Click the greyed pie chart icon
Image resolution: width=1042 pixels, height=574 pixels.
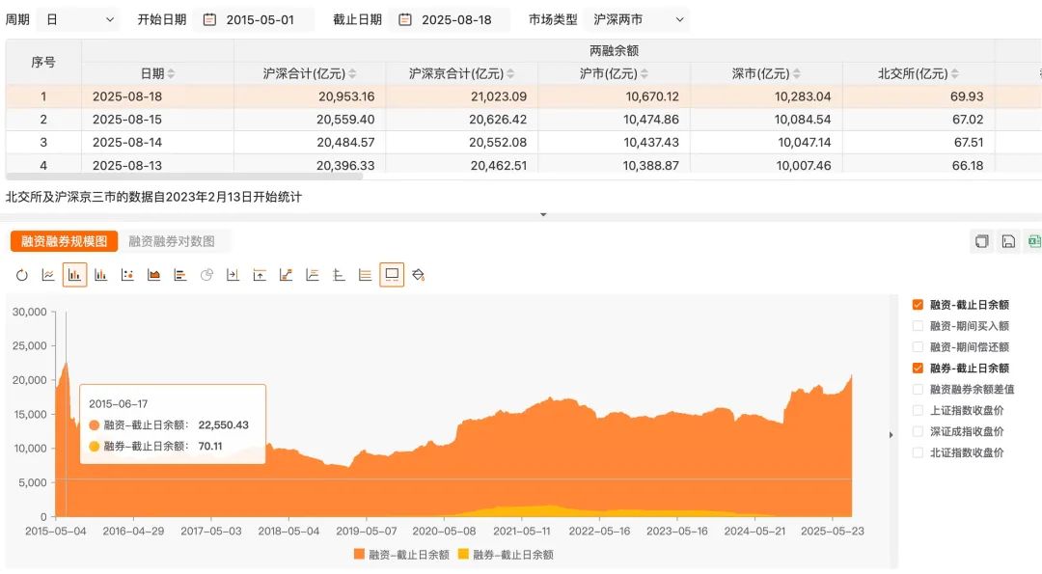[206, 275]
